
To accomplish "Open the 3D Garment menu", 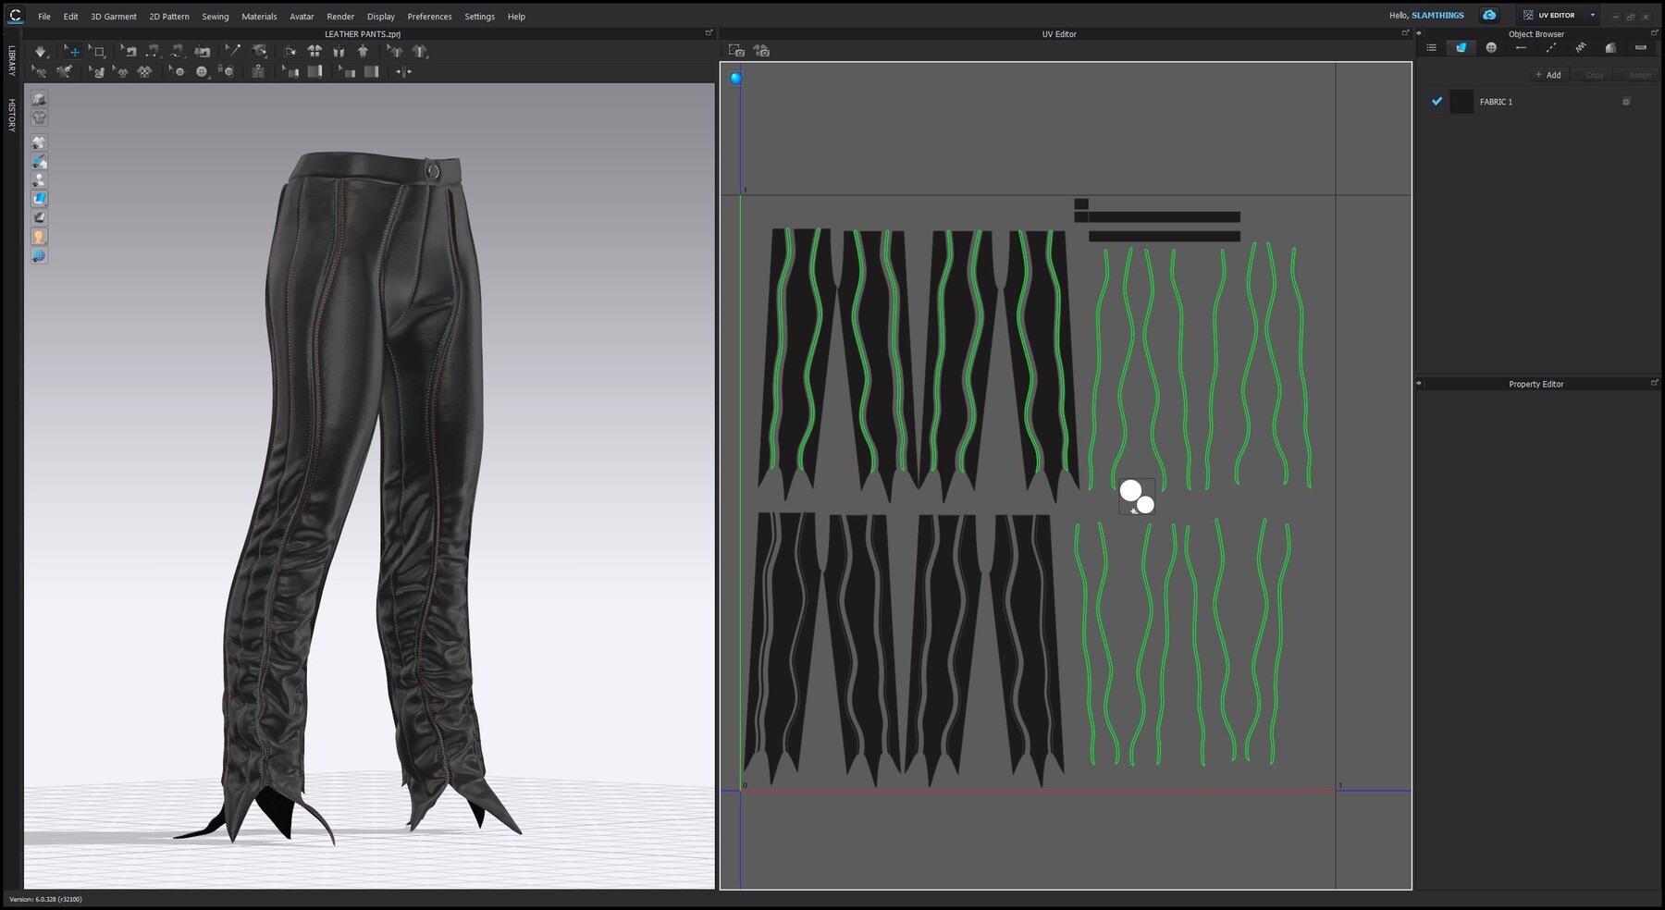I will (x=112, y=16).
